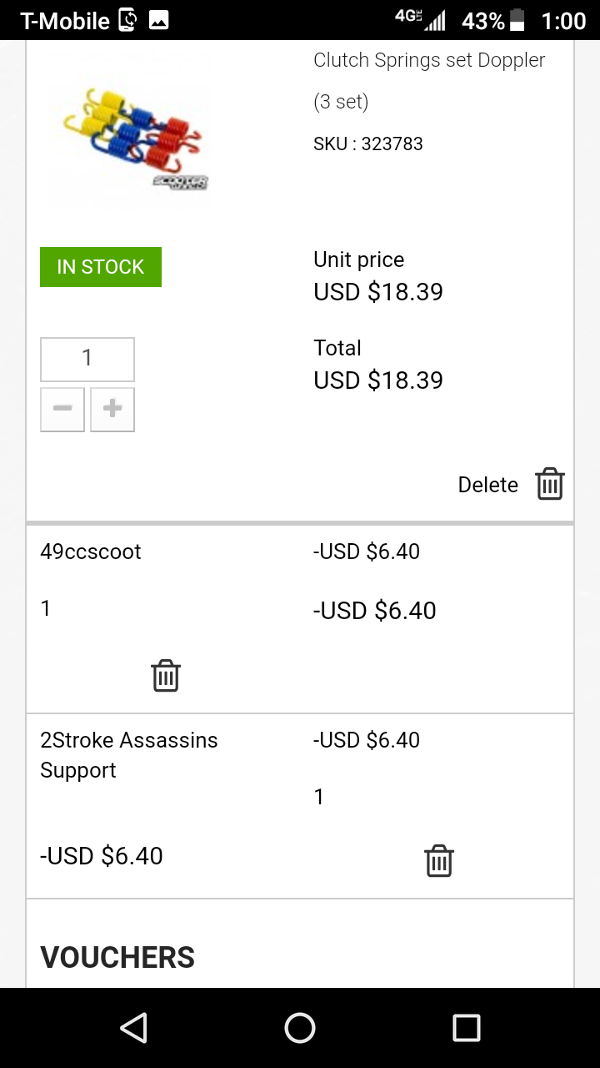Select the quantity input field
600x1068 pixels.
click(x=87, y=359)
